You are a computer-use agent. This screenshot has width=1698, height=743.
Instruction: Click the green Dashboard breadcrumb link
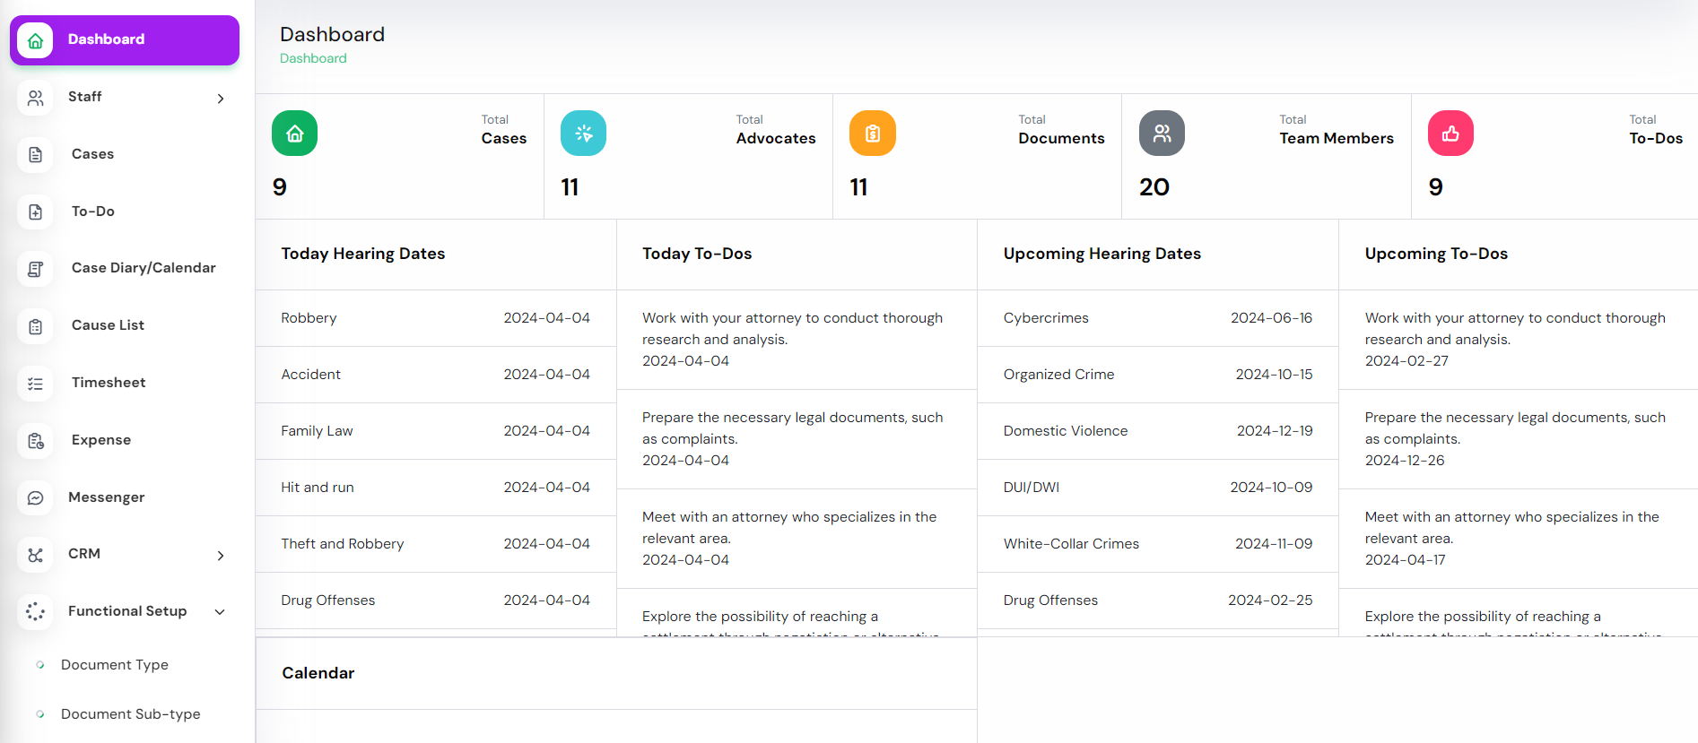313,58
